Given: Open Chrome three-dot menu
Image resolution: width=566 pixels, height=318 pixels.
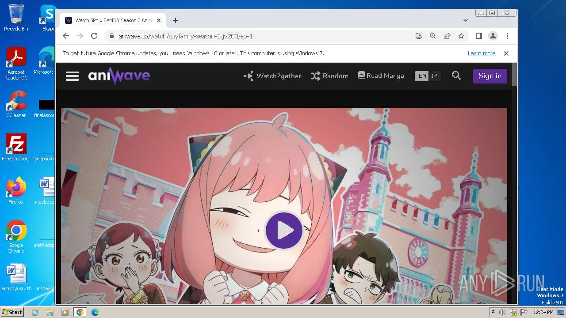Looking at the screenshot, I should 507,36.
